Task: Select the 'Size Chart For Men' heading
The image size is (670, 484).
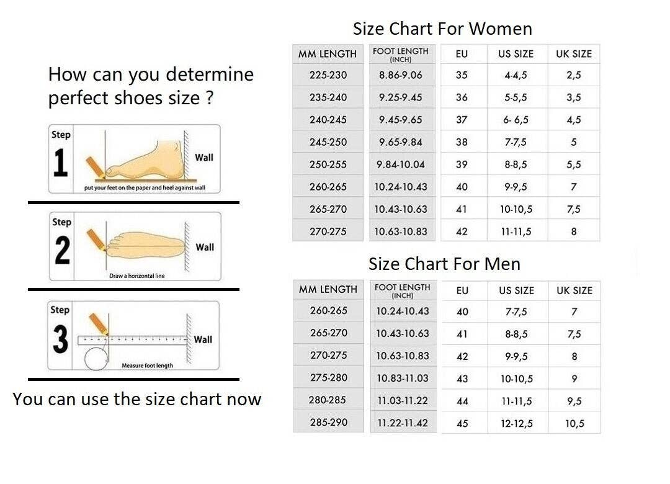Action: point(444,264)
